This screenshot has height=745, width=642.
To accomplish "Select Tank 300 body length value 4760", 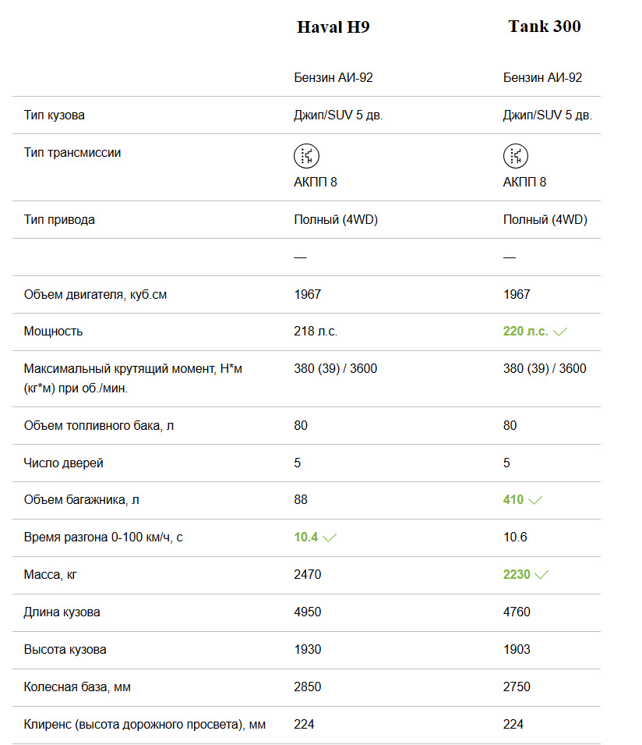I will [x=517, y=612].
